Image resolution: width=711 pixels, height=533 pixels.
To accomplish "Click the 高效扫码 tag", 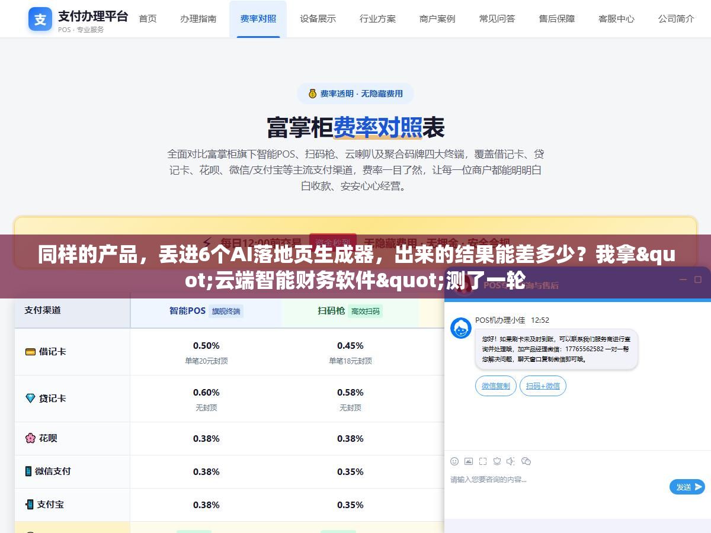I will (366, 311).
